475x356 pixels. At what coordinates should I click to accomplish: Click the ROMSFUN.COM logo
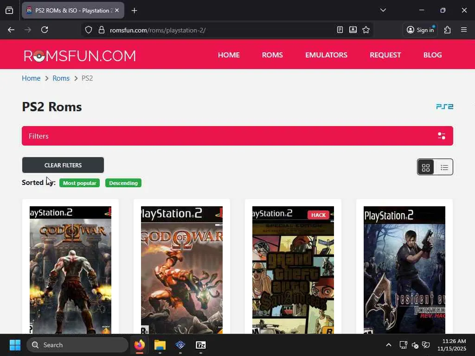(80, 56)
